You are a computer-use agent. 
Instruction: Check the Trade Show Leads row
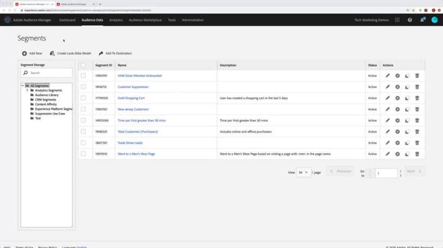click(83, 143)
